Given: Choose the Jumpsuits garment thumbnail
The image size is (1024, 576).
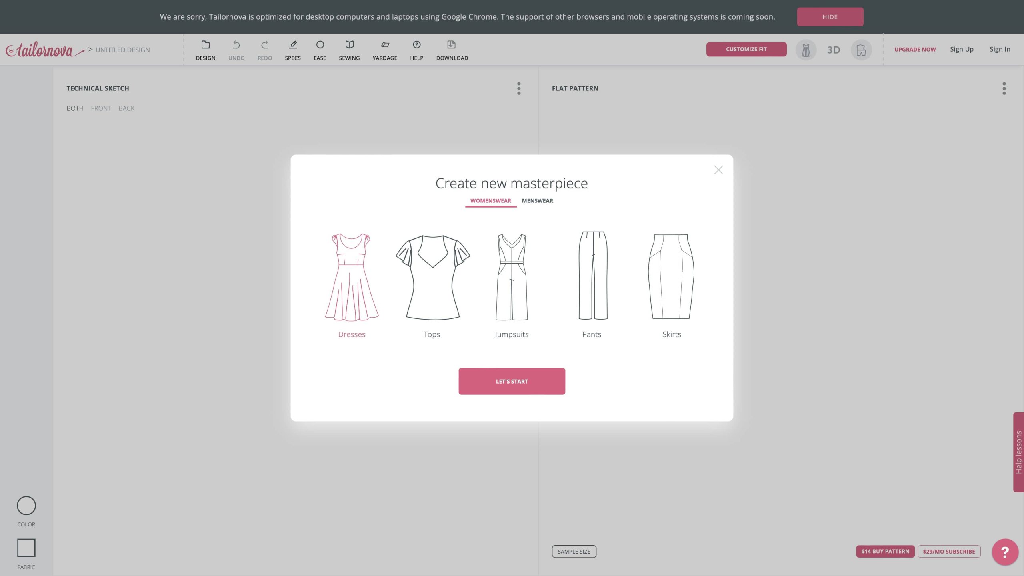Looking at the screenshot, I should (512, 277).
